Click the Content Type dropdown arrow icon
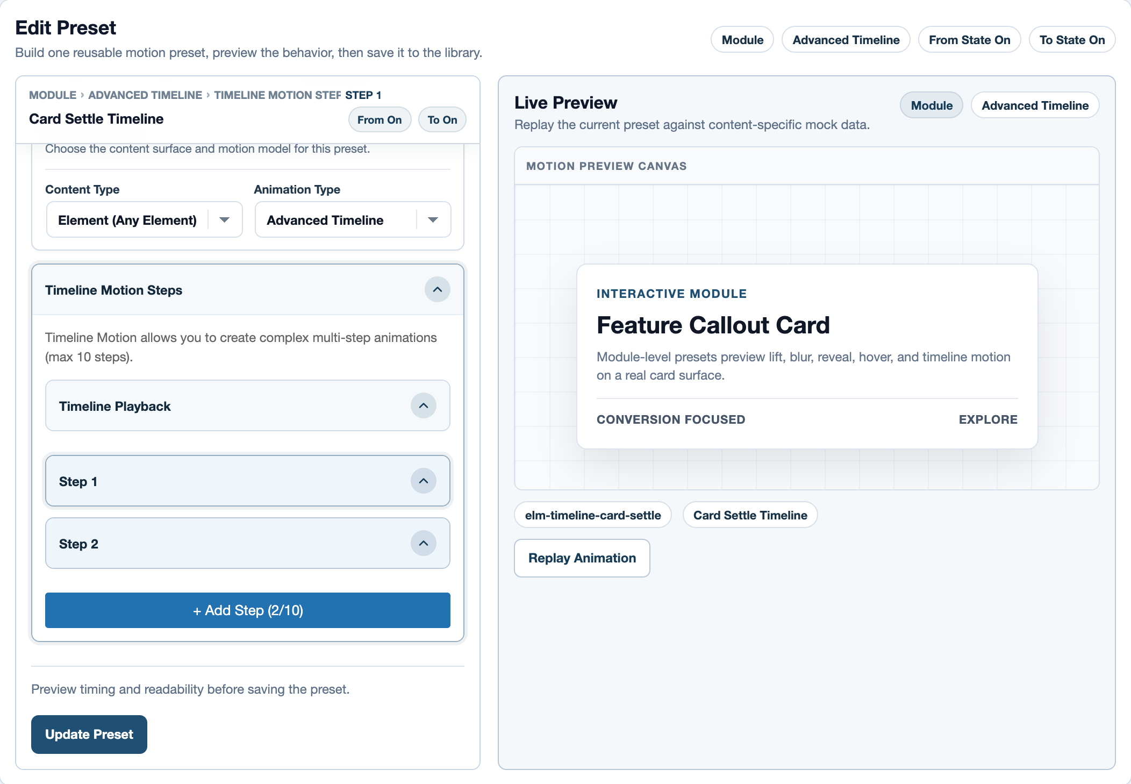 tap(225, 220)
